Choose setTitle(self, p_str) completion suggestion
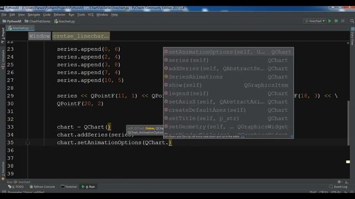The image size is (355, 199). point(229,118)
